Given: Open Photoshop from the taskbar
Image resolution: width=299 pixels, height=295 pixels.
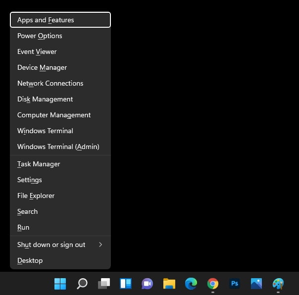Looking at the screenshot, I should pos(235,284).
